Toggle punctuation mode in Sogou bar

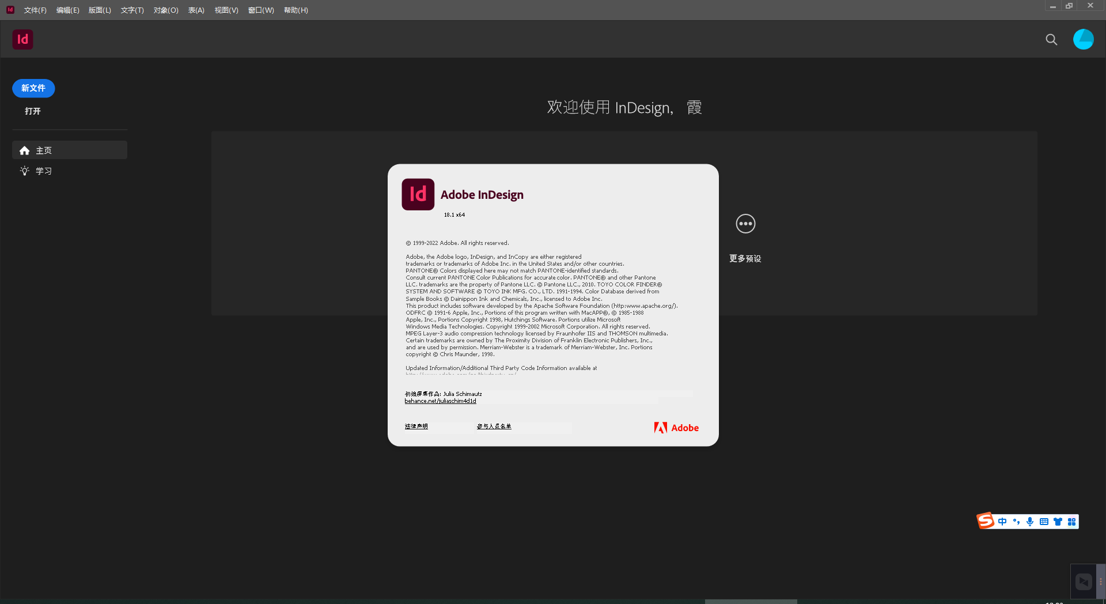pyautogui.click(x=1016, y=522)
